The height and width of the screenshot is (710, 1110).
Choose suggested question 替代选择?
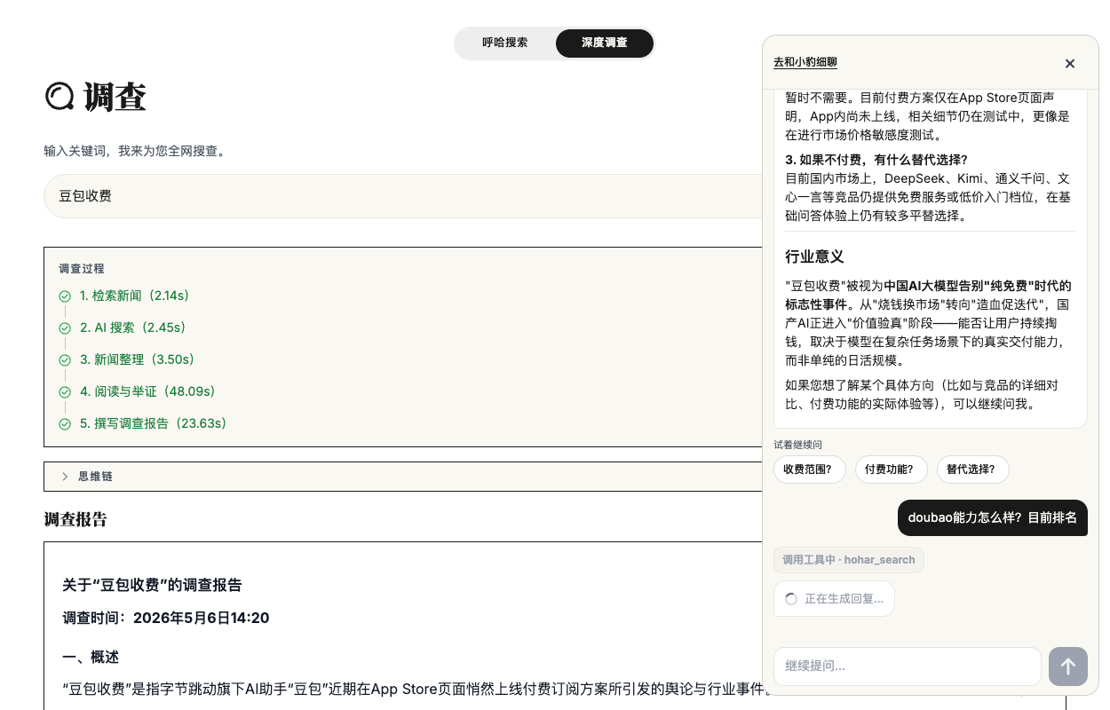[x=973, y=469]
